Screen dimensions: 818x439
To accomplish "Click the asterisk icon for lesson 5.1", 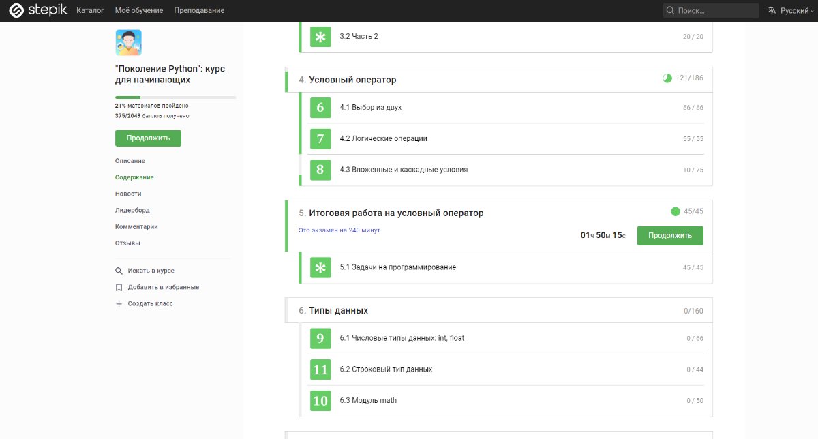I will pos(320,267).
